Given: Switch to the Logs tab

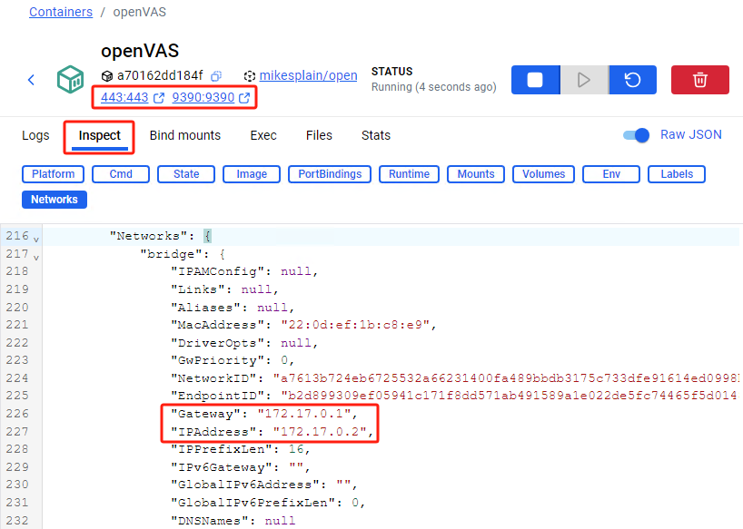Looking at the screenshot, I should 35,135.
